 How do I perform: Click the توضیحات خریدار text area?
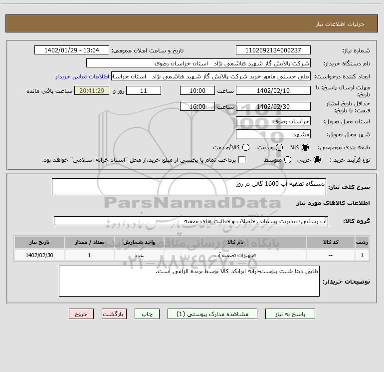pos(189,281)
